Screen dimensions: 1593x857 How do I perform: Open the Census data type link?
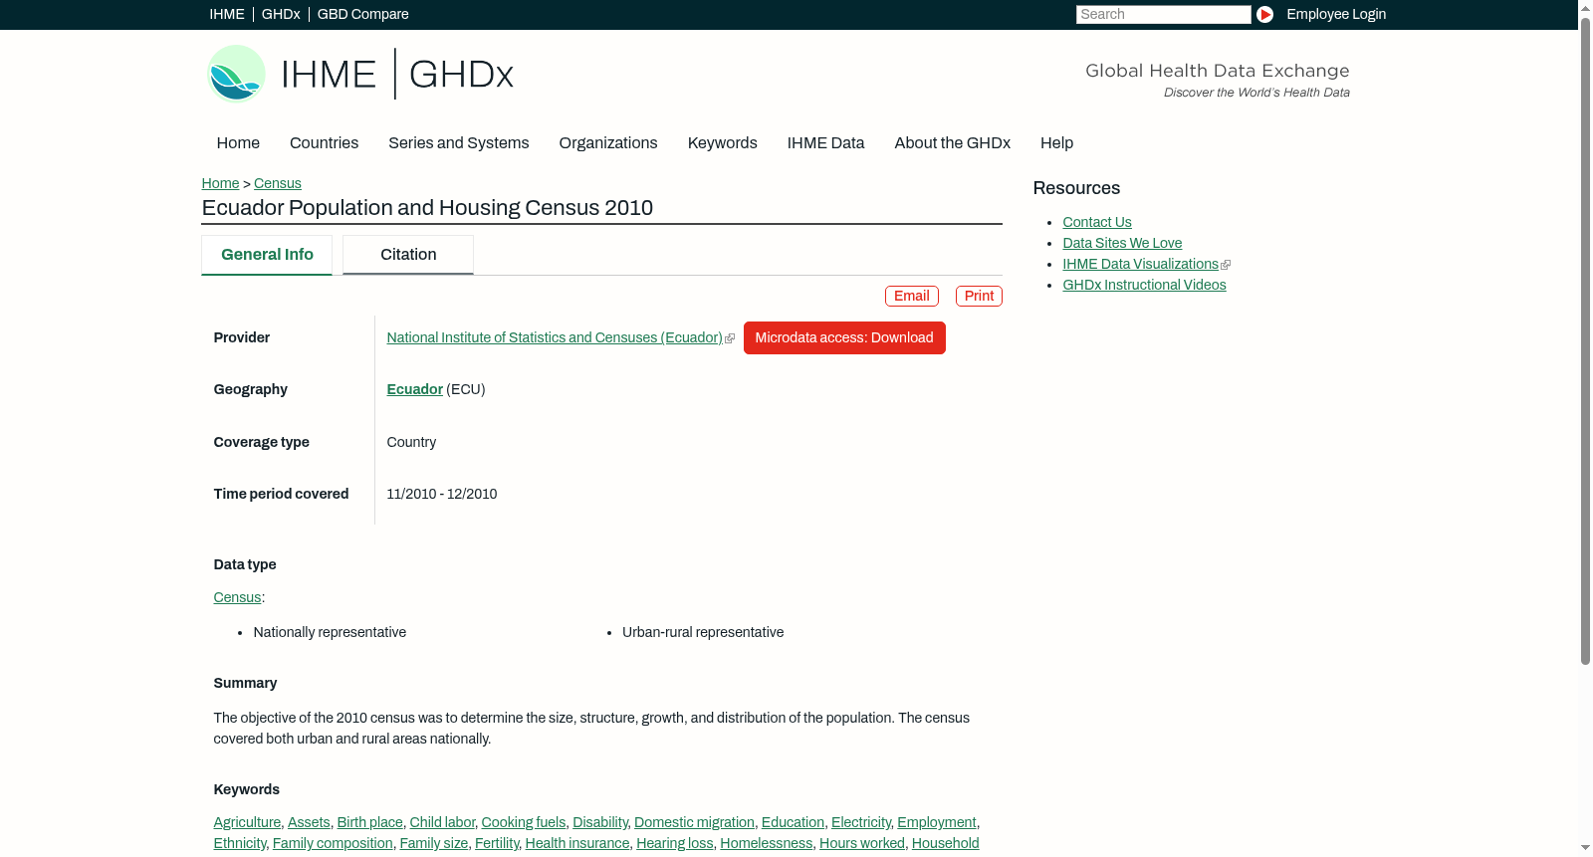[237, 597]
